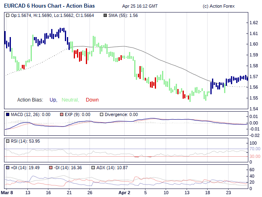The height and width of the screenshot is (197, 262).
Task: Click the 21 date axis label
Action: [69, 193]
